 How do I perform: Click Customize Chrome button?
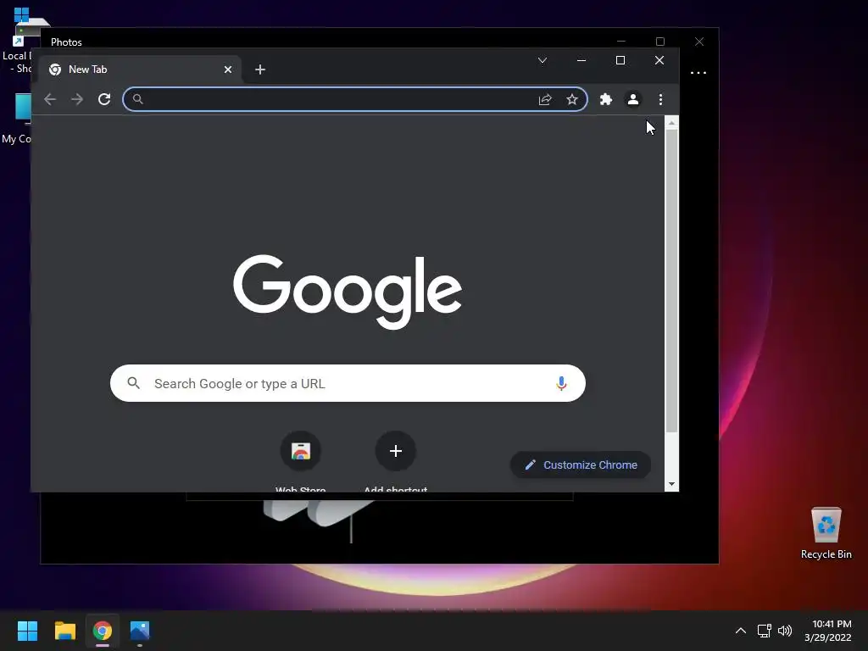coord(580,465)
